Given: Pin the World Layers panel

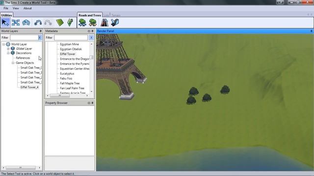Looking at the screenshot, I should click(40, 31).
